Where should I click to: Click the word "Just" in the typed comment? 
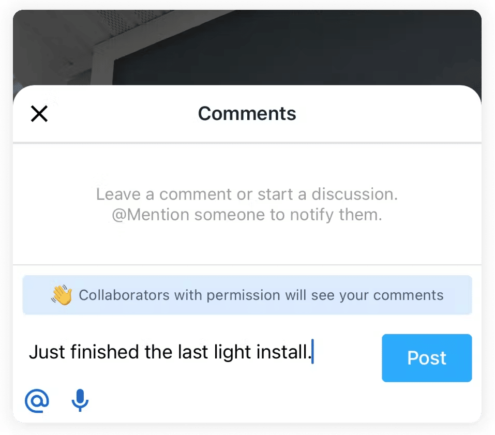pos(47,353)
